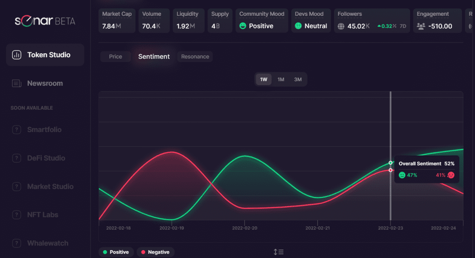Click the Sonar Beta logo
The width and height of the screenshot is (475, 258).
click(45, 21)
